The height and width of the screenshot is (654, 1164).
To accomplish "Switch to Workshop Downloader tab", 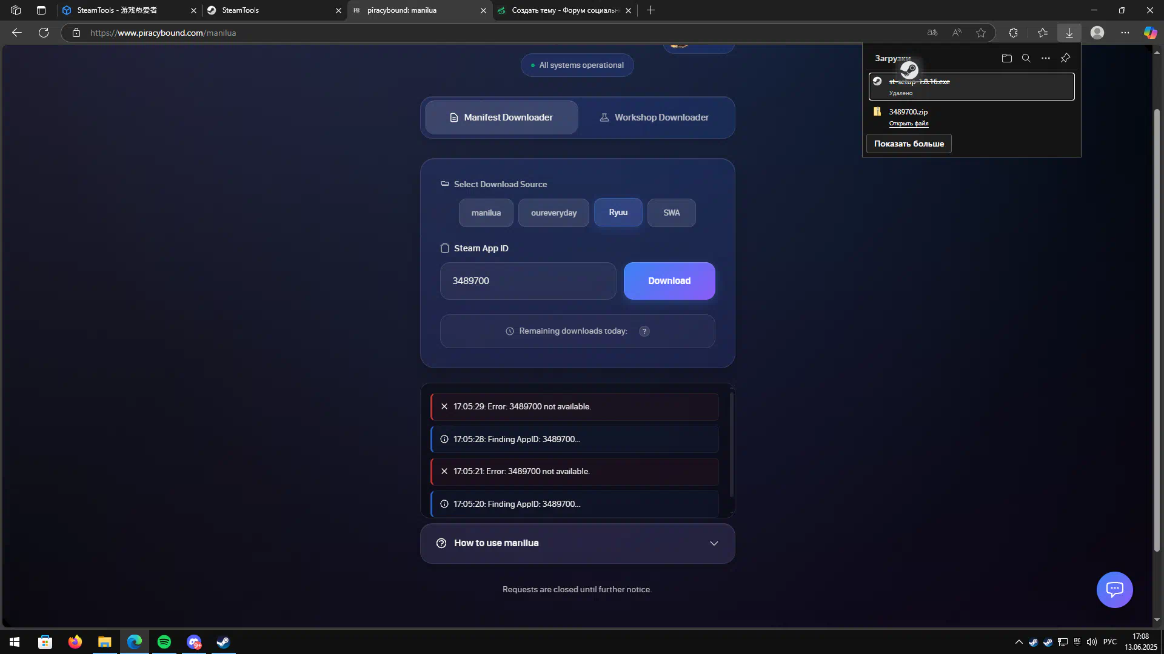I will [x=654, y=117].
